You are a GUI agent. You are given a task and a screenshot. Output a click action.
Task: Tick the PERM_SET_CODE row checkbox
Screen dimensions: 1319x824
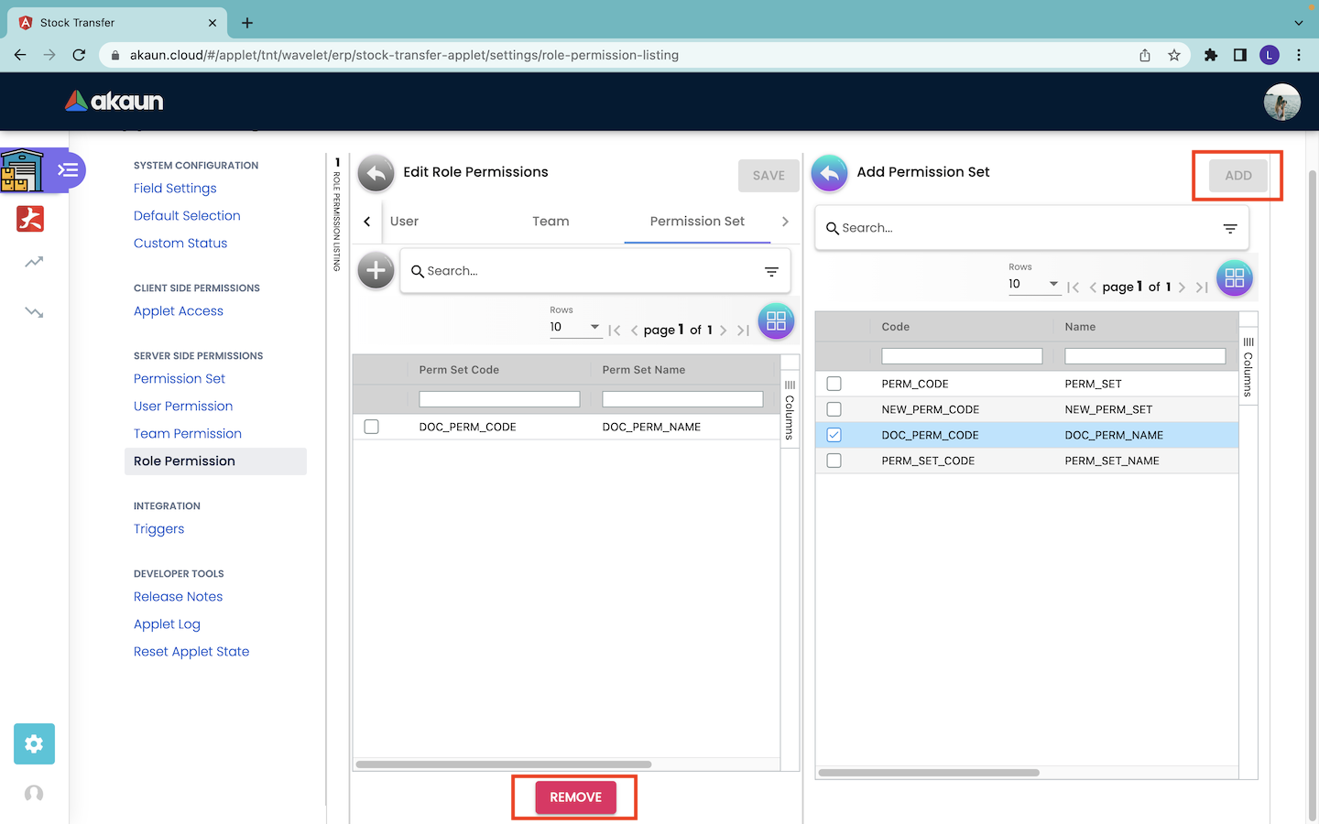point(834,461)
